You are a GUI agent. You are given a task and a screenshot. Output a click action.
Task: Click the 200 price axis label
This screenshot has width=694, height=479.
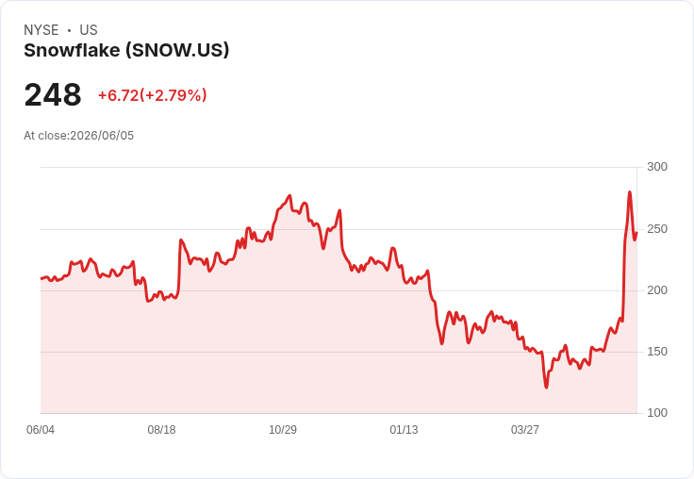(657, 290)
